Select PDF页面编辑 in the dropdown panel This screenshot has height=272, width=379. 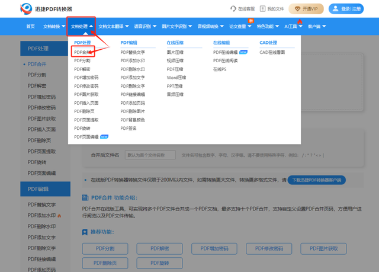click(86, 137)
